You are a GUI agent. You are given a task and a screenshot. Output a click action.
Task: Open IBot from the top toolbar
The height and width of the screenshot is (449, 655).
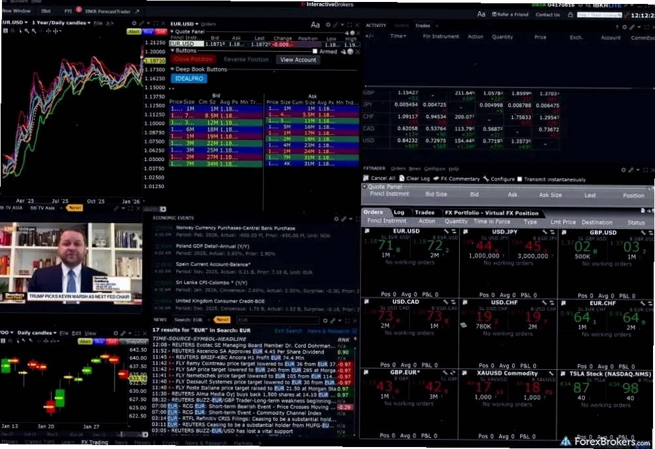point(46,11)
